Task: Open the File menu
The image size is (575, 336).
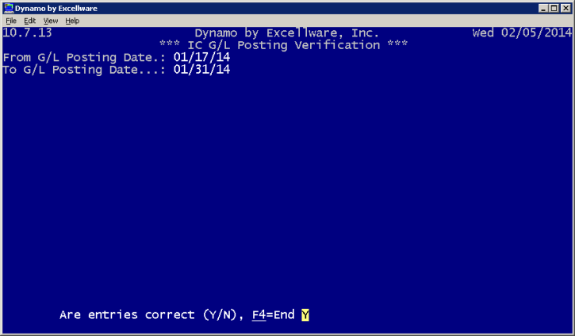Action: pyautogui.click(x=11, y=21)
